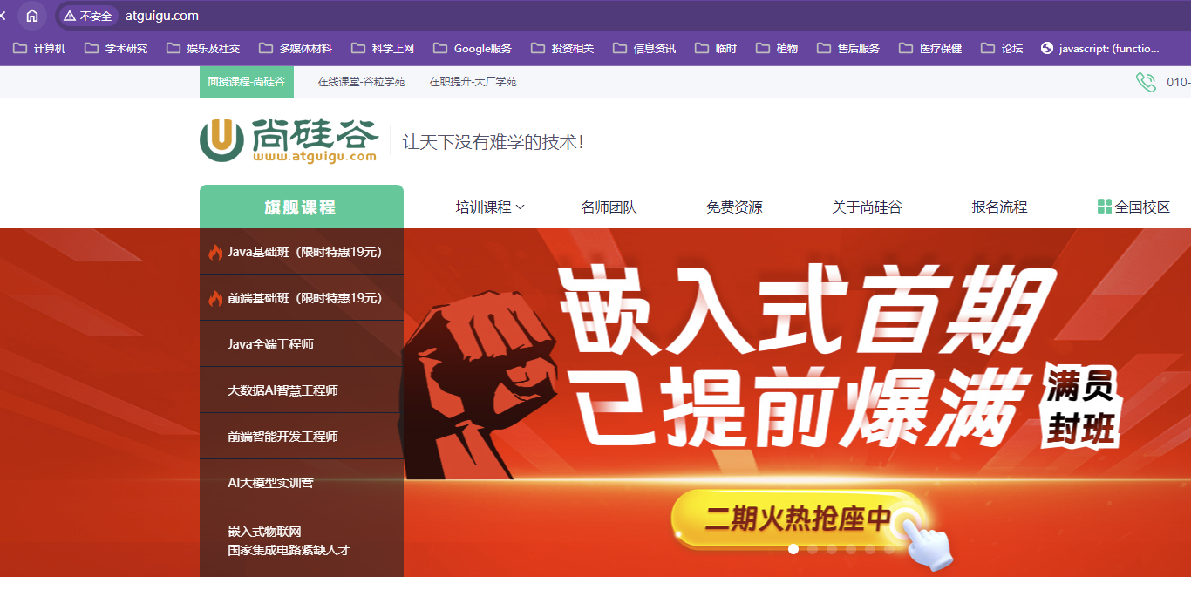Click the javascript: bookmarklet globe icon
This screenshot has width=1191, height=590.
tap(1047, 49)
